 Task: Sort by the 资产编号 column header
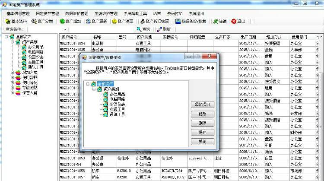(75, 37)
